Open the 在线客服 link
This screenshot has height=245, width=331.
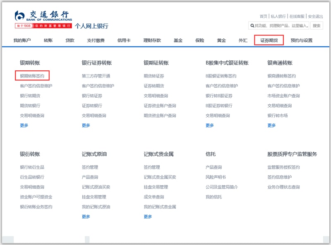tap(297, 17)
